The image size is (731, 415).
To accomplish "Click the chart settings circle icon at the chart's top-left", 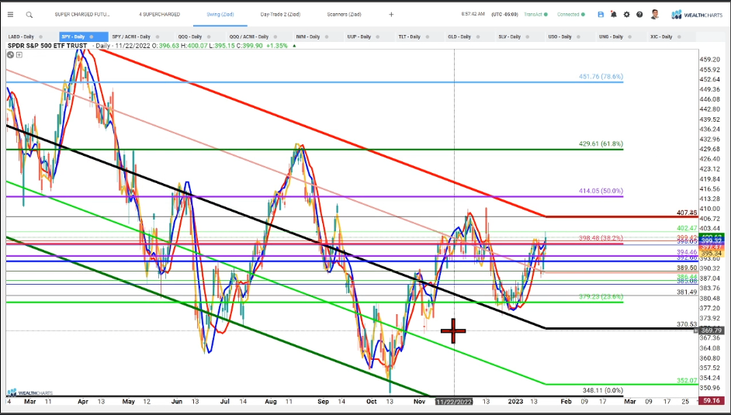I will [10, 55].
